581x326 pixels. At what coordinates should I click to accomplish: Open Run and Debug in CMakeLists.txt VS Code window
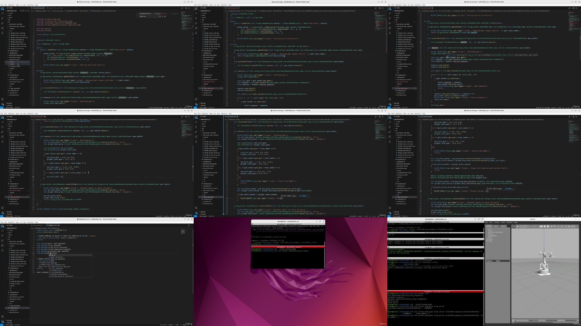coord(2,241)
